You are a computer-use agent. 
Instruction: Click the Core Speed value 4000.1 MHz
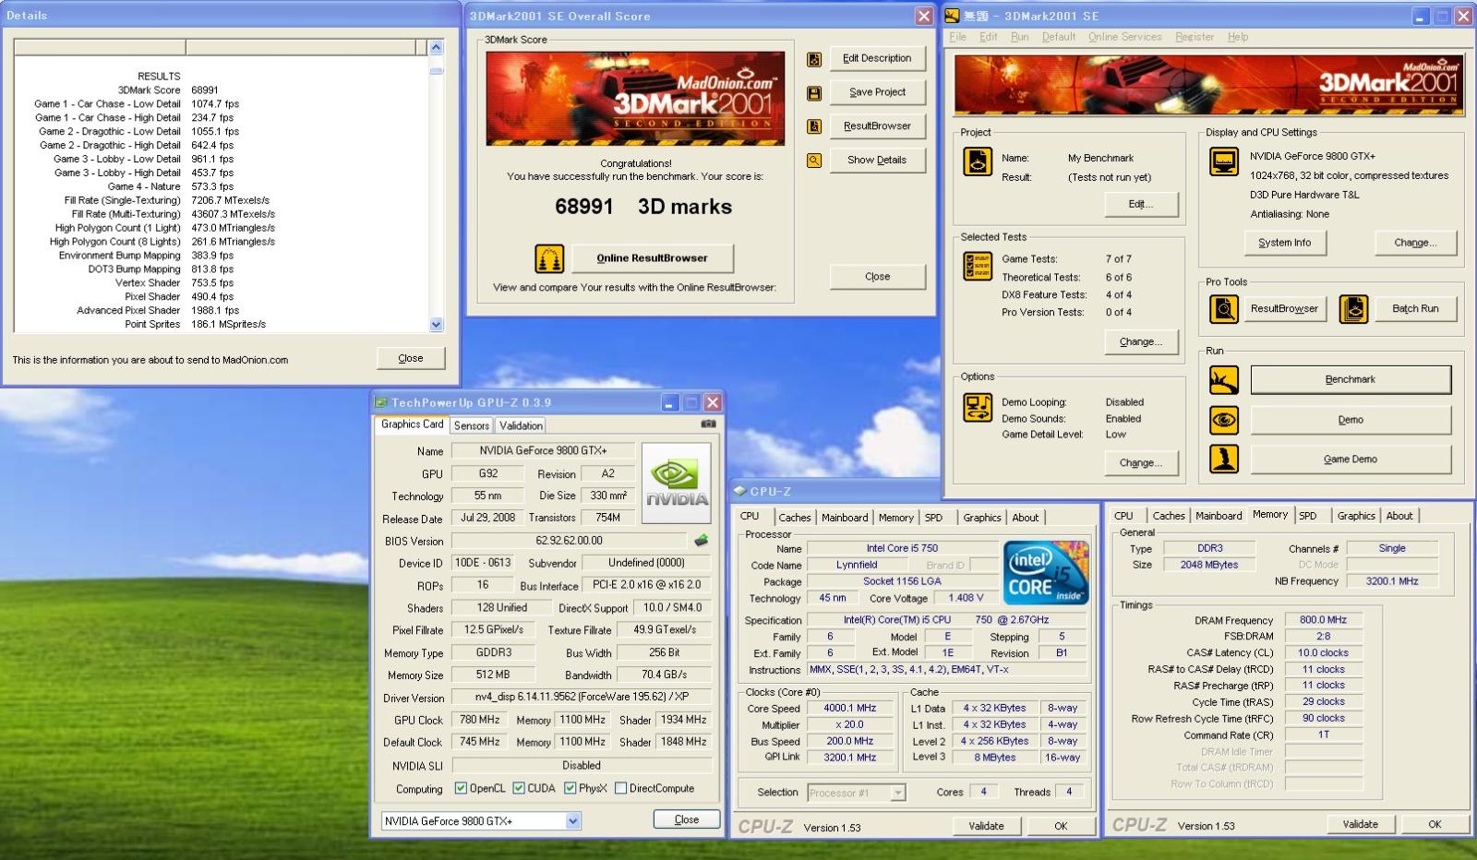(x=850, y=709)
